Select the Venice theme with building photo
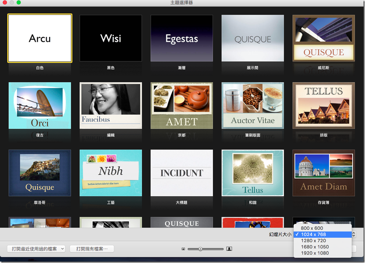Viewport: 365px width, 263px height. tap(324, 38)
